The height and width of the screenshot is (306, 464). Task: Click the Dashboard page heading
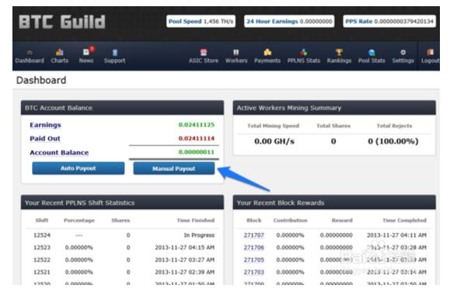41,81
